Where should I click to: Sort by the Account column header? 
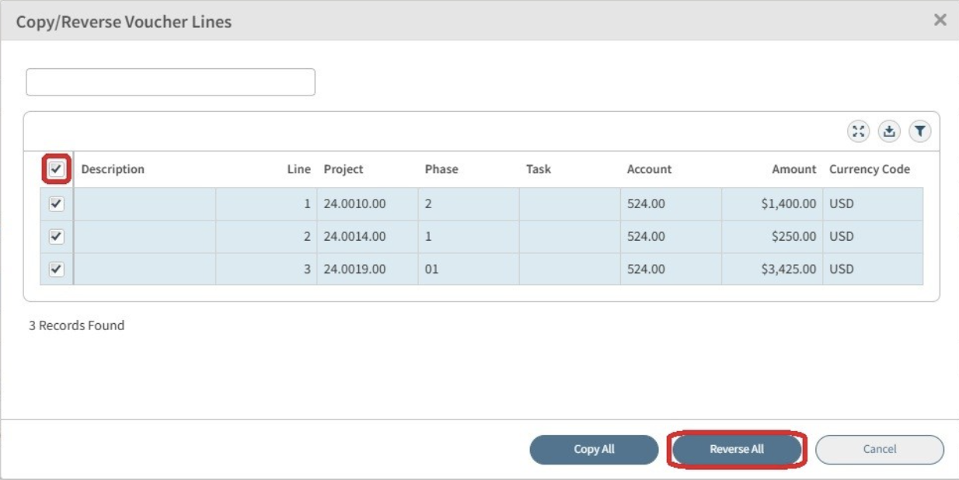point(650,169)
